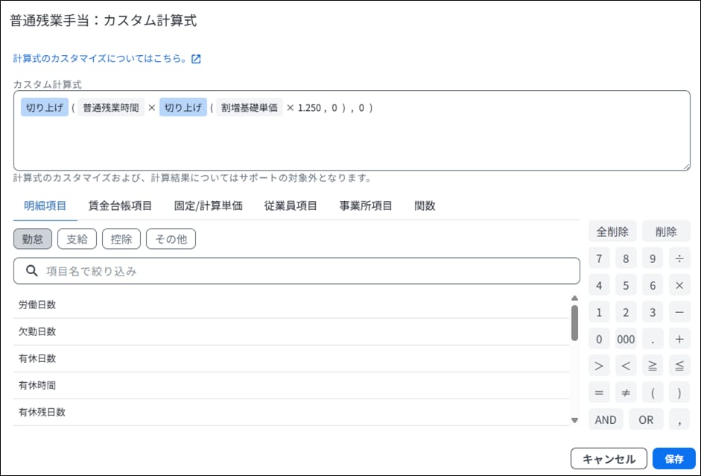Save the custom formula with 保存
Screen dimensions: 701x476
[673, 459]
